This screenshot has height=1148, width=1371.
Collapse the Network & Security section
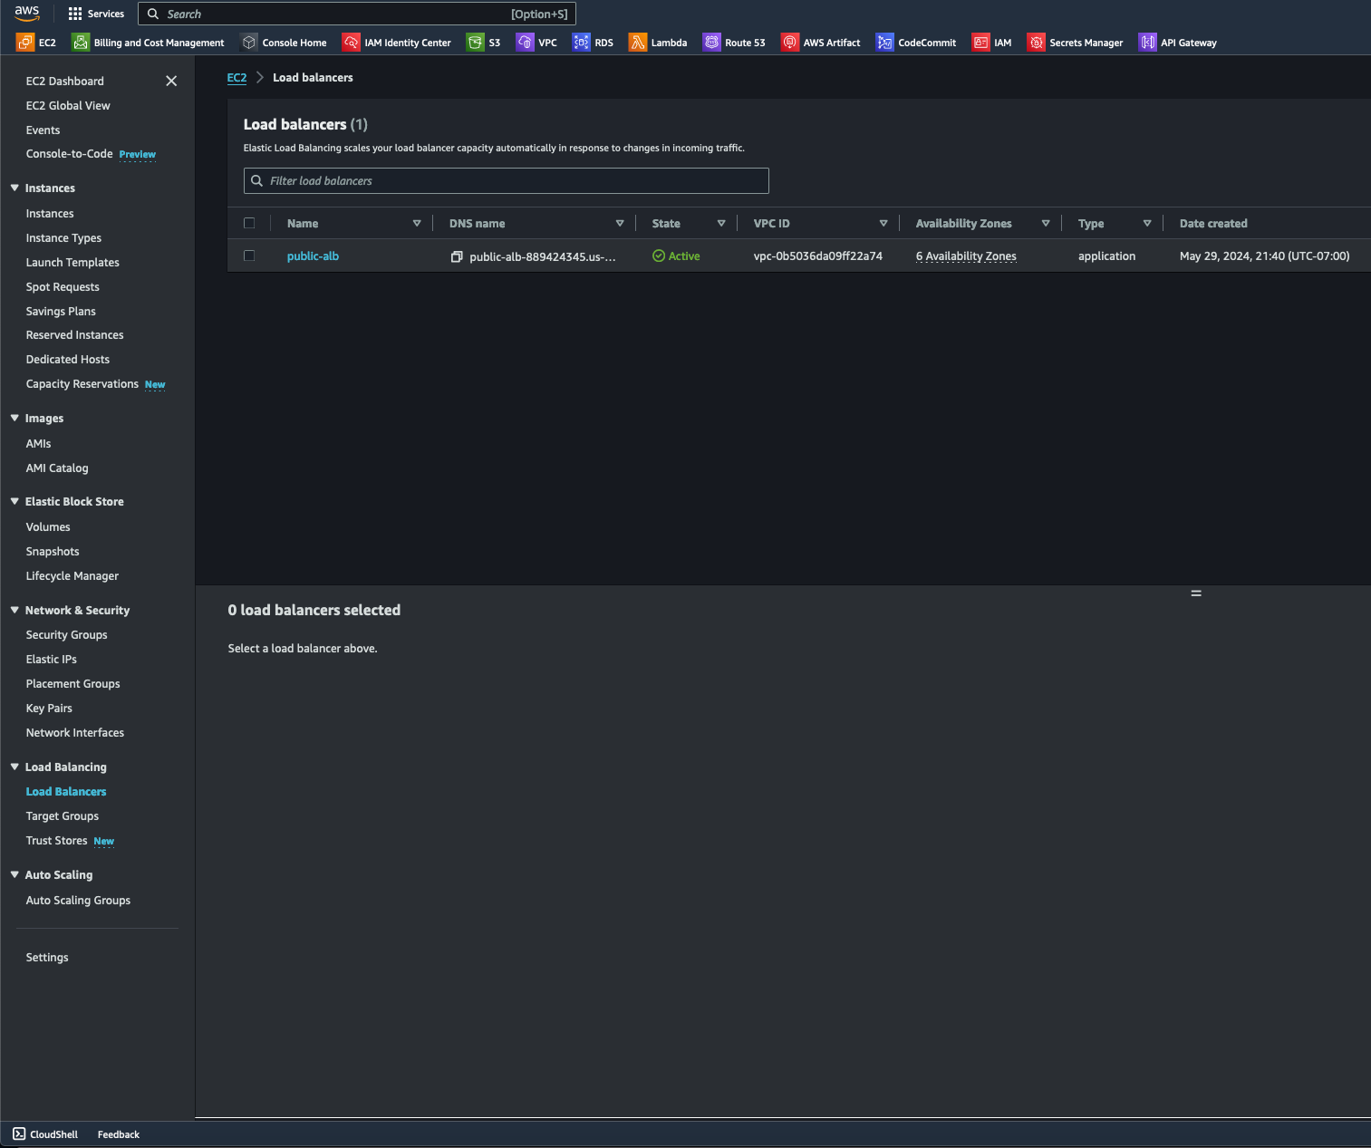pos(14,611)
